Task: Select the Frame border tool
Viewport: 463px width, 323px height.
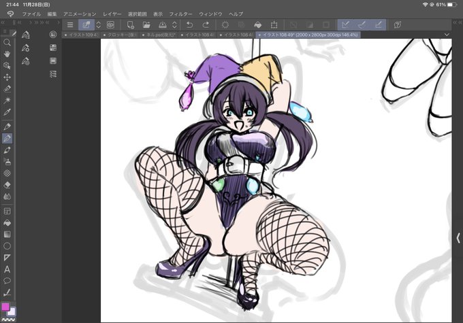Action: 7,211
